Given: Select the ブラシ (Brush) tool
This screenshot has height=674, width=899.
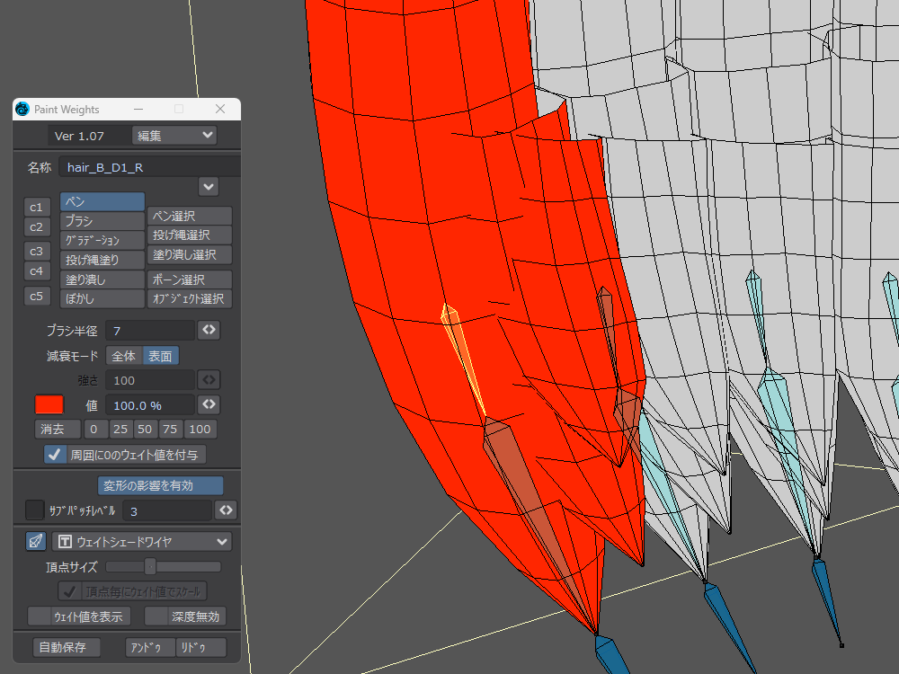Looking at the screenshot, I should tap(102, 221).
